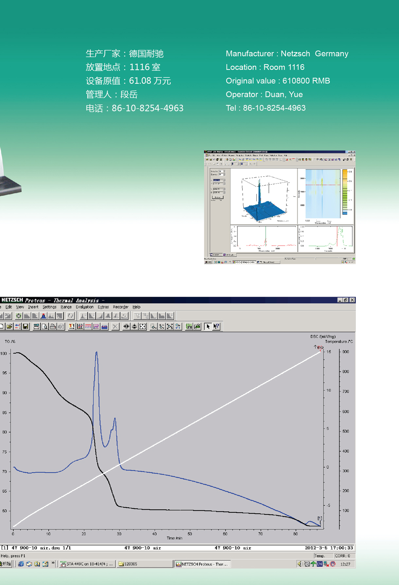The image size is (399, 585).
Task: Click the 'Help, press F1' status text
Action: pyautogui.click(x=13, y=556)
